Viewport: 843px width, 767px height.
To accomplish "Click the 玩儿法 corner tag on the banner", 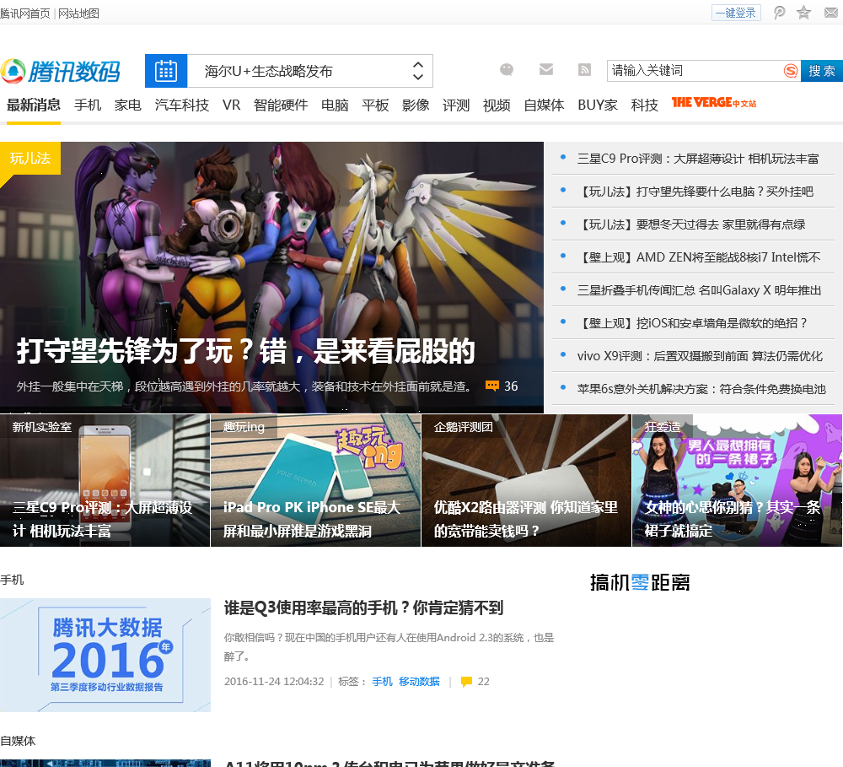I will click(x=30, y=159).
